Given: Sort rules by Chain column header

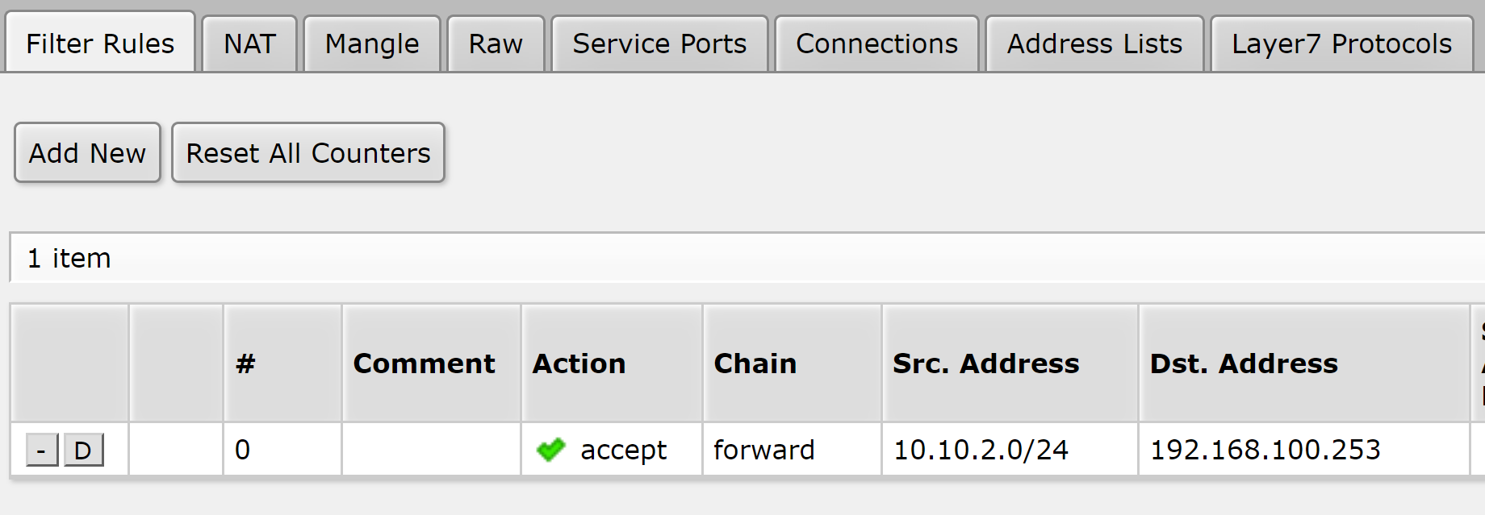Looking at the screenshot, I should click(x=755, y=363).
